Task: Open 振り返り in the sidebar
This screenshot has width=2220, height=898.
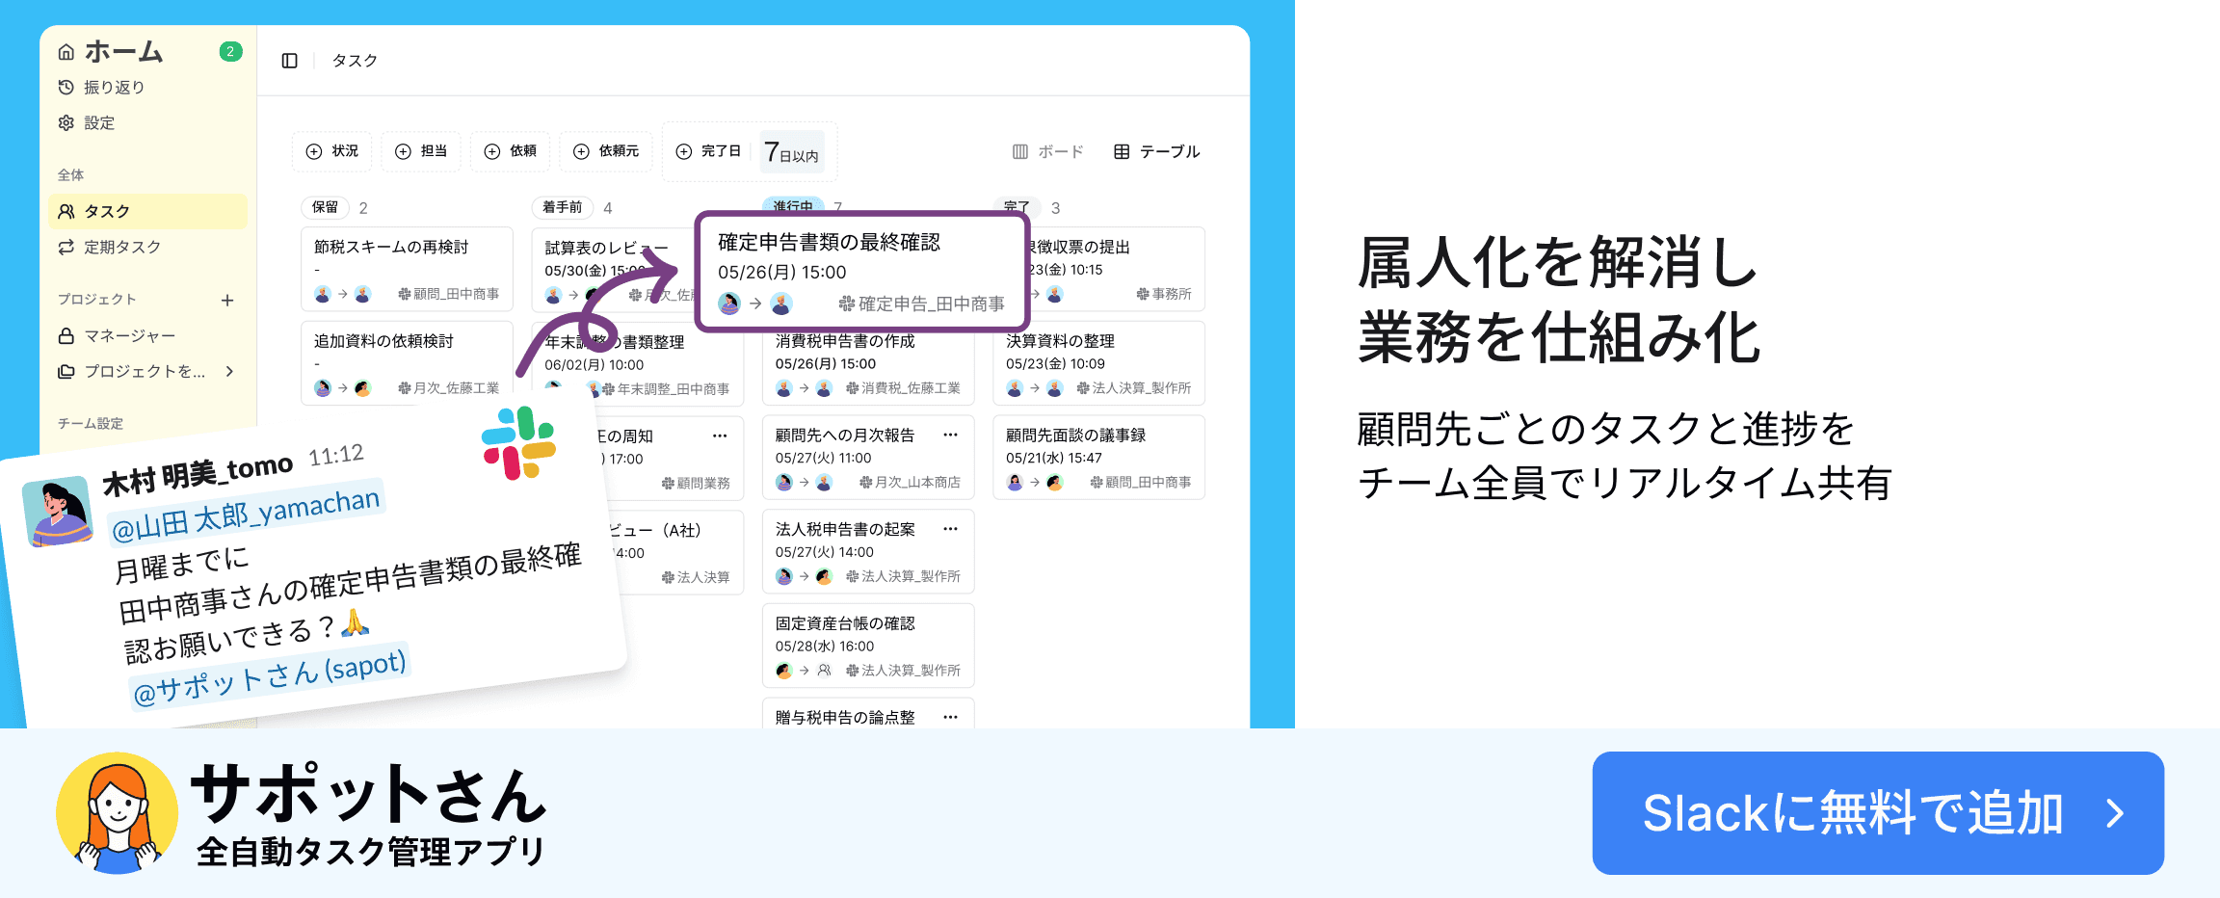Action: 114,88
